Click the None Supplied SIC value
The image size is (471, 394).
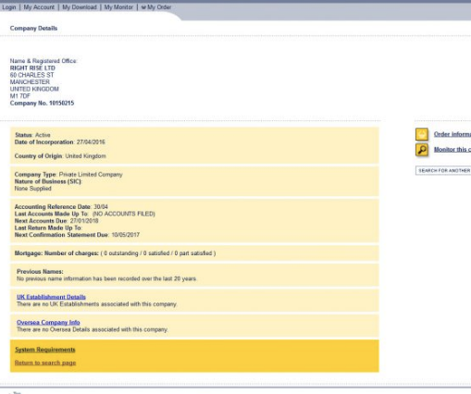32,189
